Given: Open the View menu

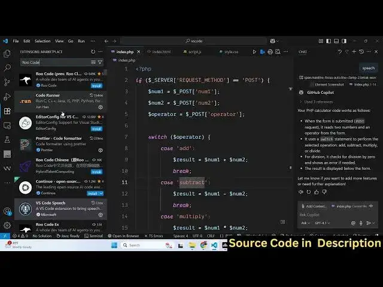Looking at the screenshot, I should [59, 41].
